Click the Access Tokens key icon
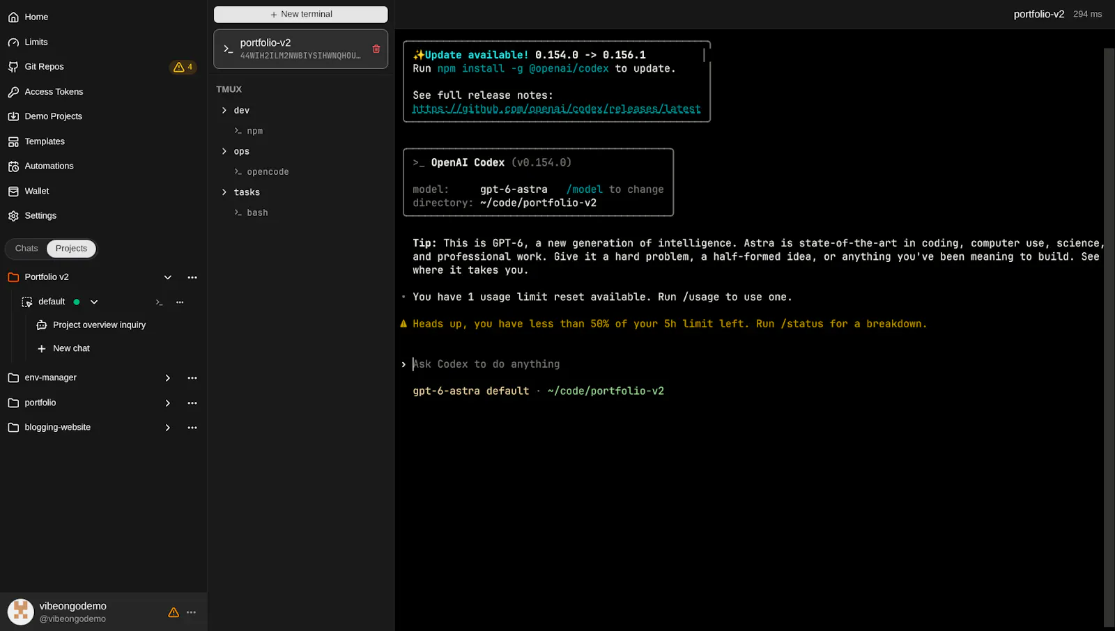The width and height of the screenshot is (1115, 631). click(13, 92)
